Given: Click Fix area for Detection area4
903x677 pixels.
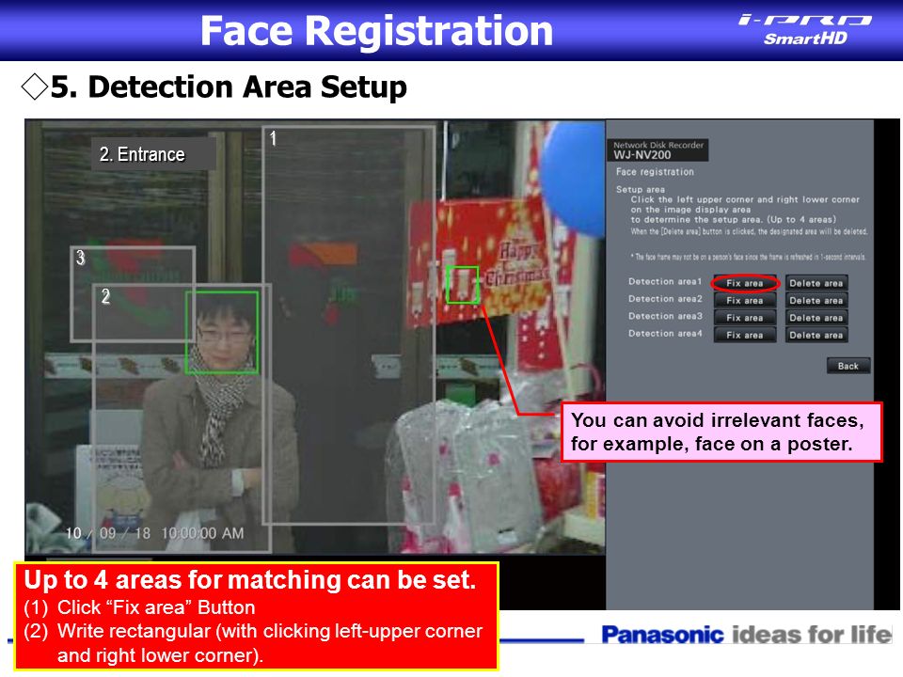Looking at the screenshot, I should pyautogui.click(x=745, y=335).
